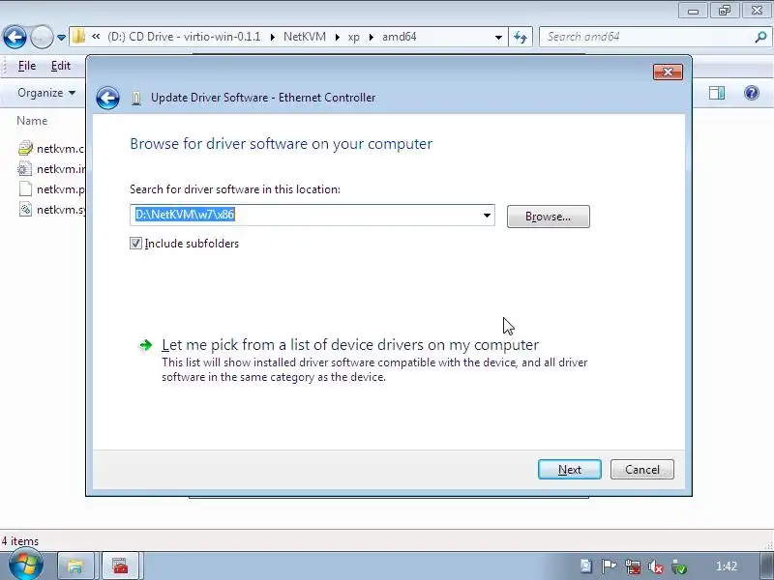
Task: Select the netkvm.cat file icon
Action: click(x=25, y=148)
